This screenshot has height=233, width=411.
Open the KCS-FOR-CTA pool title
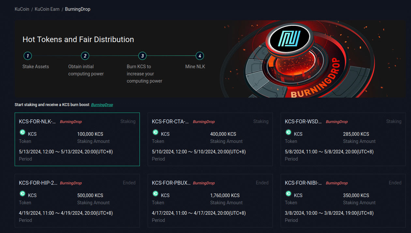(x=170, y=121)
